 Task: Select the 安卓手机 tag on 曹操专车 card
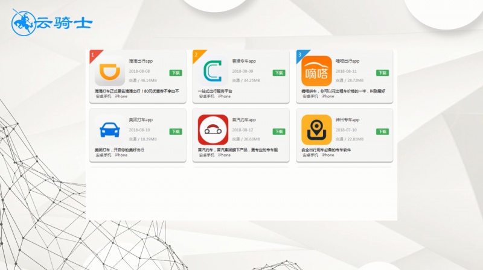pyautogui.click(x=206, y=96)
